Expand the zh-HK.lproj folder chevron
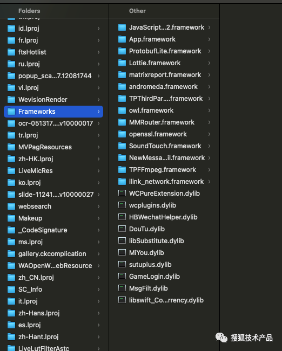282x351 pixels. tap(98, 159)
